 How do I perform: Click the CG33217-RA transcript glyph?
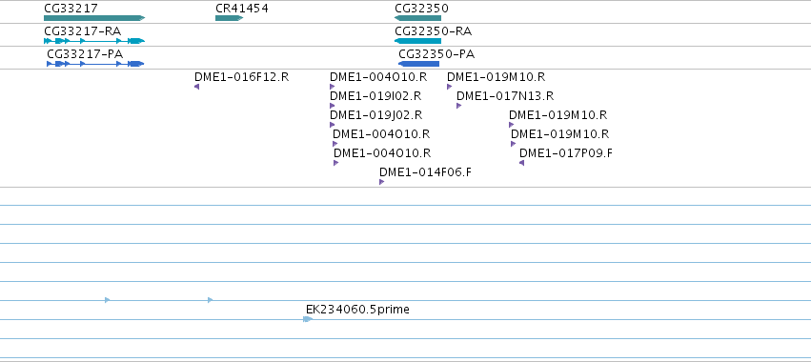(x=94, y=41)
